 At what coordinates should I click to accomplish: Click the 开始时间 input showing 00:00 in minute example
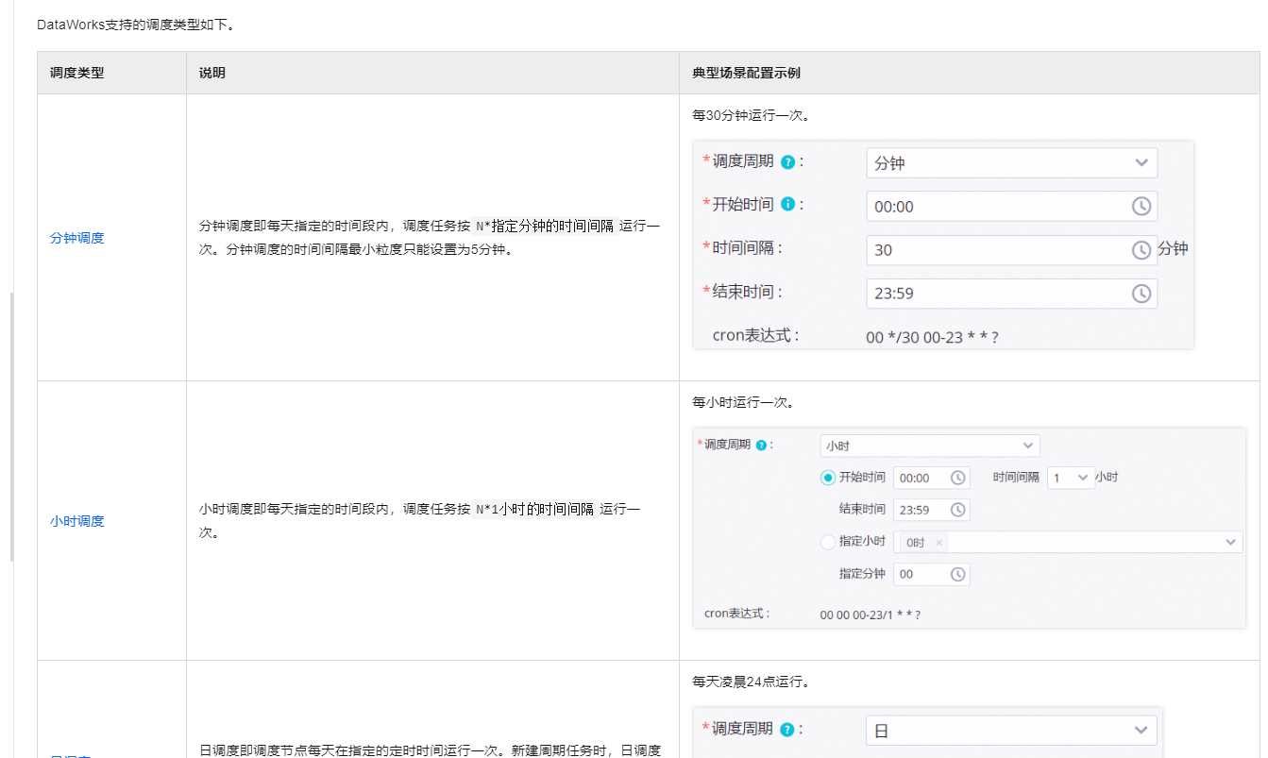tap(1011, 206)
